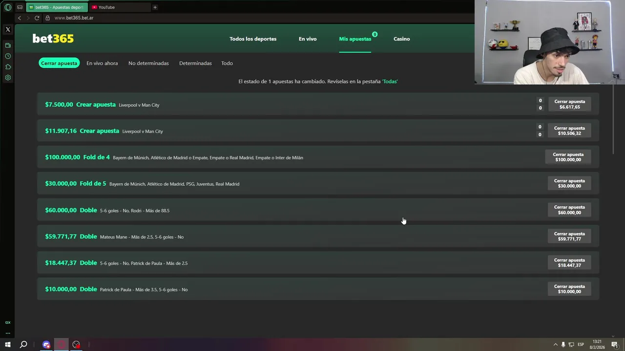Click the padlock site info icon

(x=47, y=18)
